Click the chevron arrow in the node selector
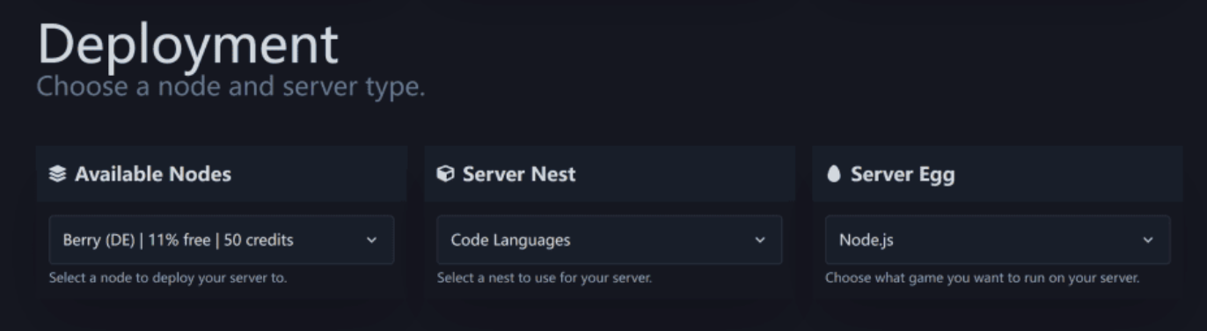Screen dimensions: 1207x331 (371, 240)
